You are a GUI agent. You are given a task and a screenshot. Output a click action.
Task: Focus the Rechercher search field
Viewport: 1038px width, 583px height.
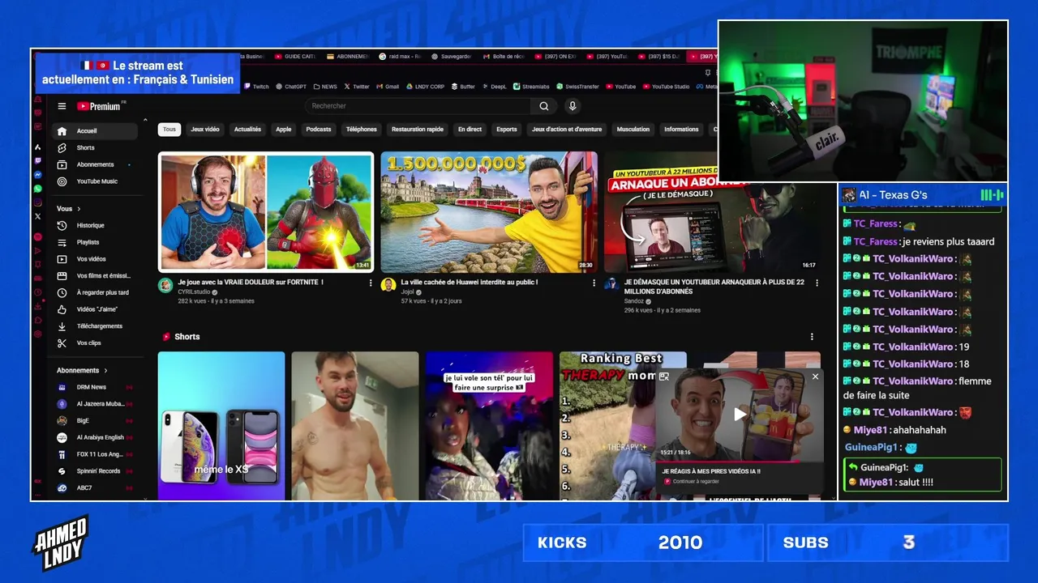418,106
